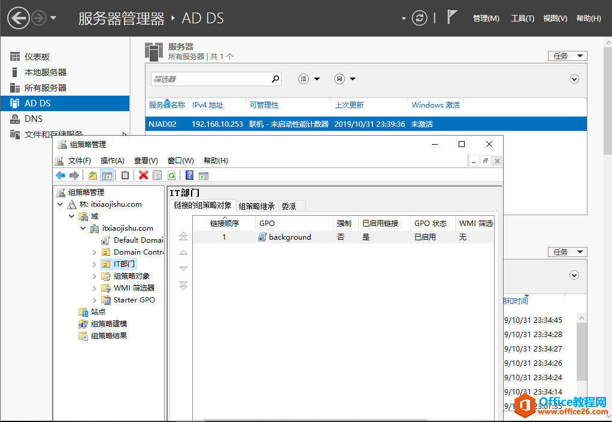Open 操作(A) menu in 组策略管理
The image size is (612, 422).
pyautogui.click(x=113, y=161)
